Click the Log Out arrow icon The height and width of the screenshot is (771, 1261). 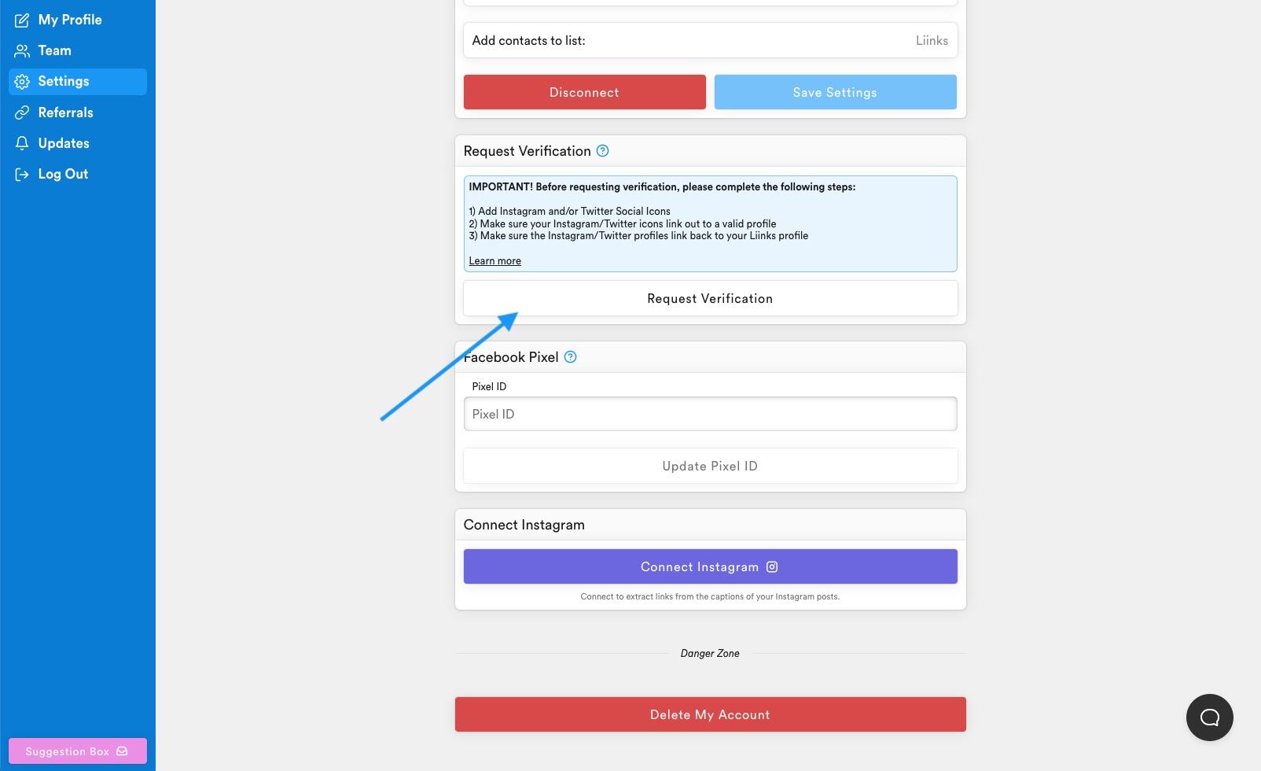(22, 175)
